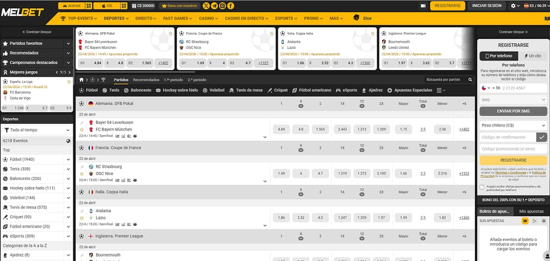550x261 pixels.
Task: Open Peso chileno currency dropdown
Action: (513, 126)
